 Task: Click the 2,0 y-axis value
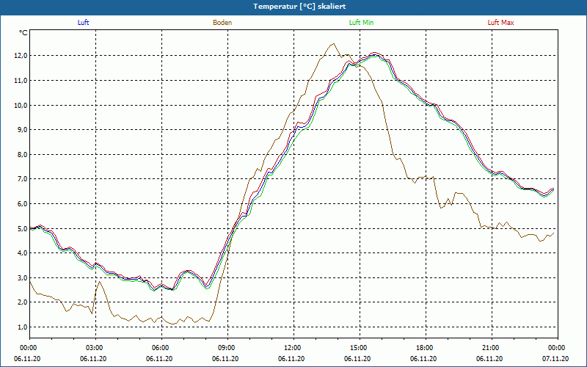22,302
